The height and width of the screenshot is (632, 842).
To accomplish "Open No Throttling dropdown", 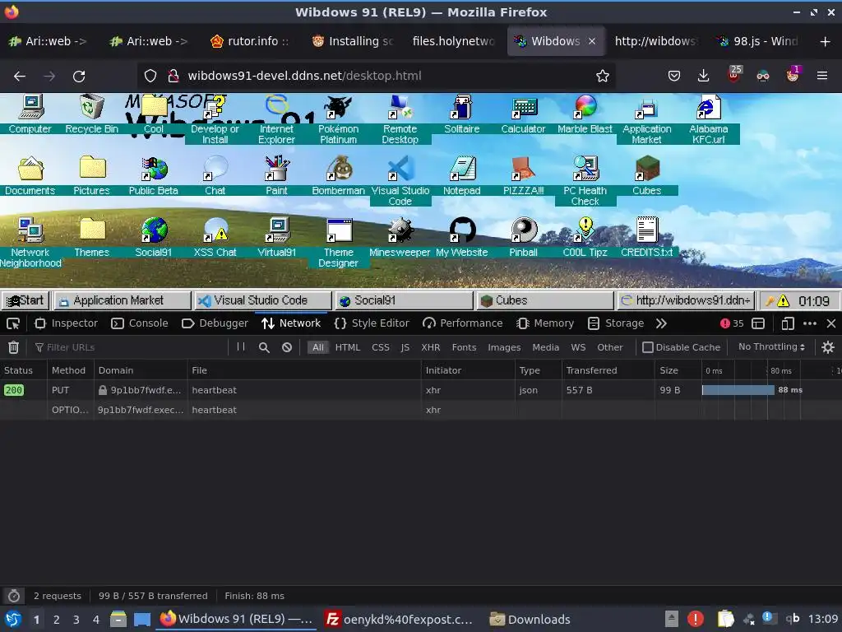I will click(771, 347).
